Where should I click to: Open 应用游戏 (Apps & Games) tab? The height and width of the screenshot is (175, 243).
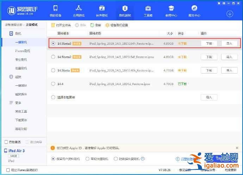tap(79, 11)
